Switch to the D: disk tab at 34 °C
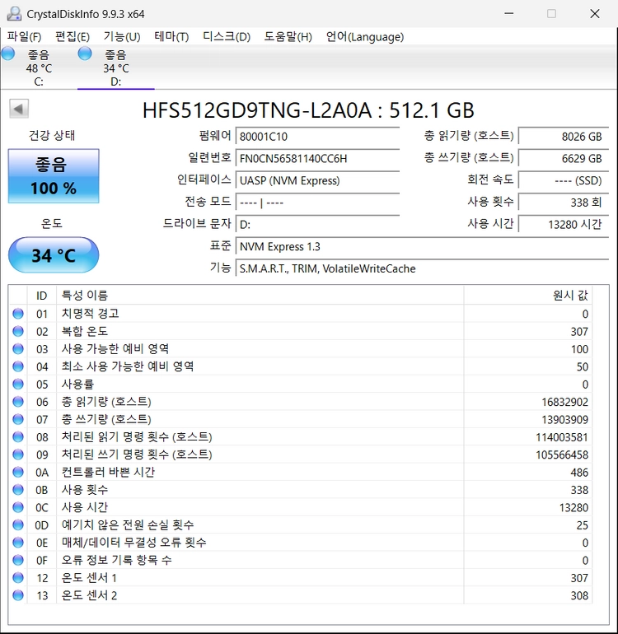The image size is (618, 634). tap(116, 68)
